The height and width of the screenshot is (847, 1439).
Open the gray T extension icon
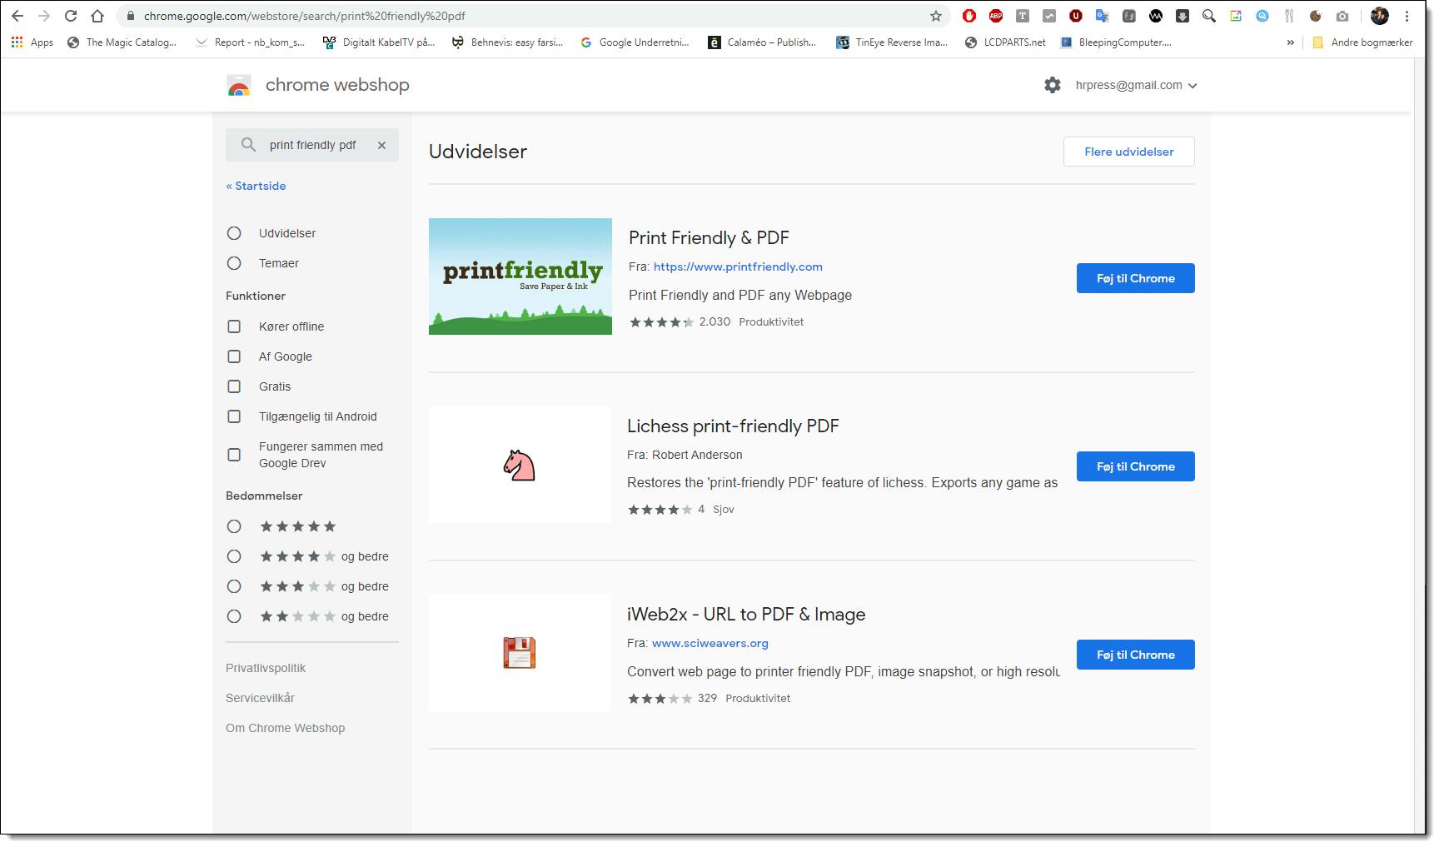click(1023, 16)
